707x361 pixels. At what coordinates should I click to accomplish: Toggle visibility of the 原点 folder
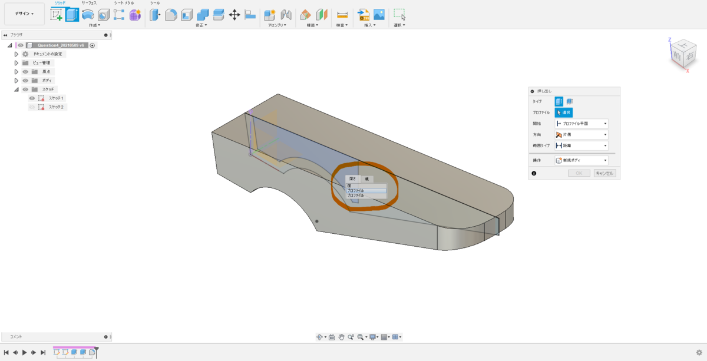[25, 71]
